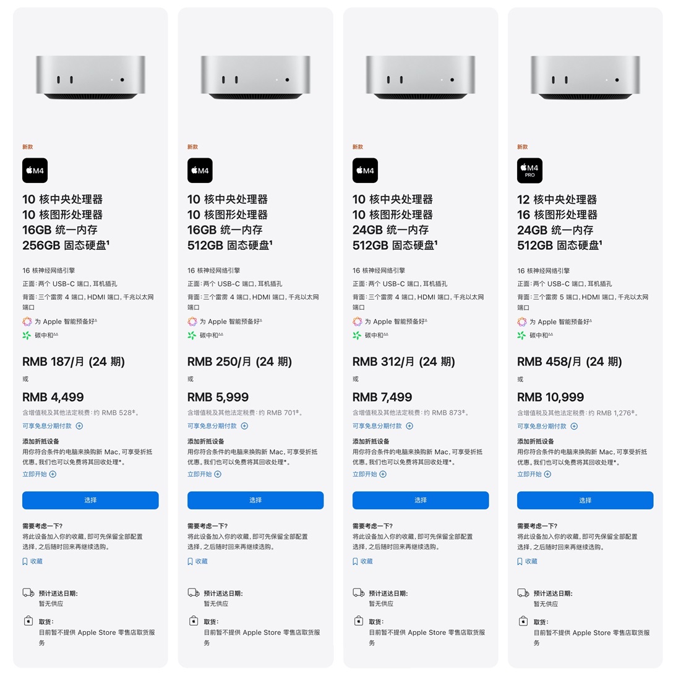Click the M4 Pro chip badge icon

529,171
